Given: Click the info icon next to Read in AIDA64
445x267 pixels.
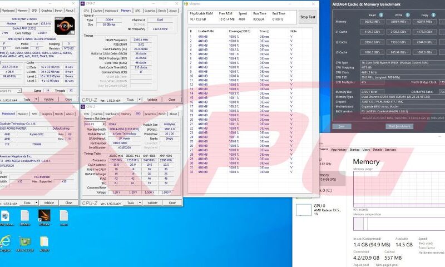Looking at the screenshot, I should click(381, 15).
